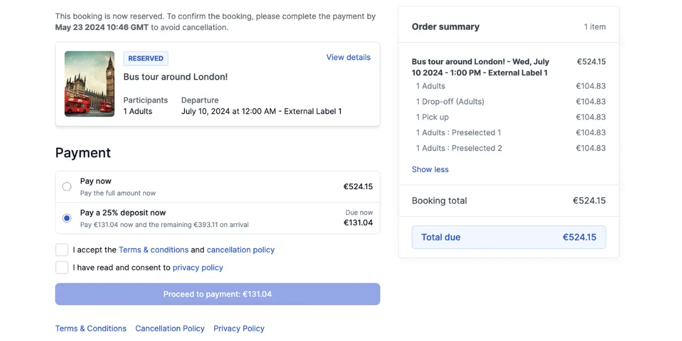Viewport: 682px width, 341px height.
Task: Click the Booking total row
Action: click(x=509, y=201)
